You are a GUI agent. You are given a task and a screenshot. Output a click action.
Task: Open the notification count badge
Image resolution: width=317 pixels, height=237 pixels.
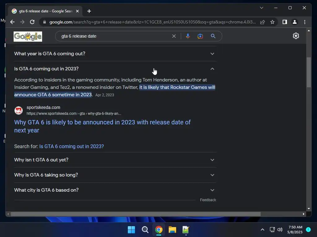click(x=308, y=230)
